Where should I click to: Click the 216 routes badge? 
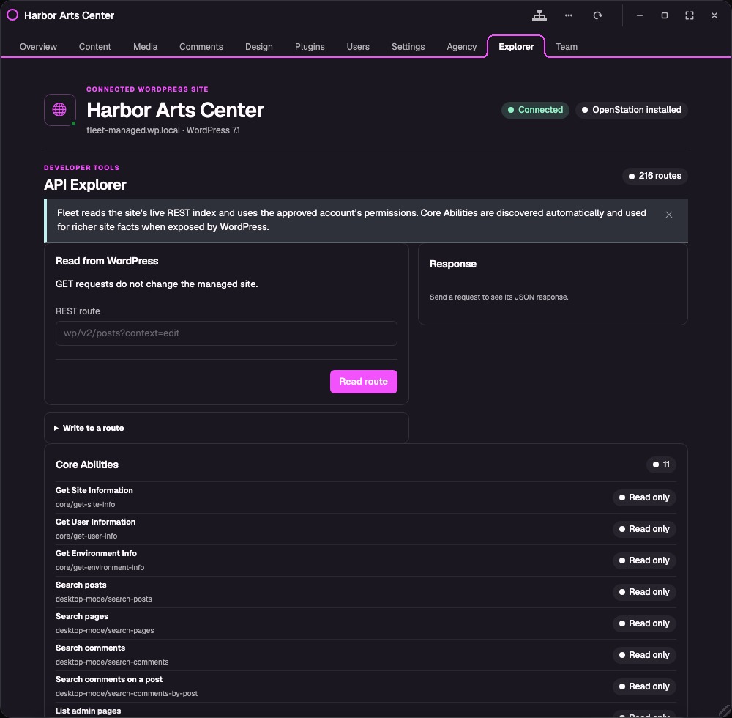click(x=655, y=176)
